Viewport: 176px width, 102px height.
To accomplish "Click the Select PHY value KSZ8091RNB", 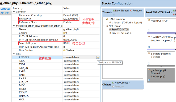I will point(71,19).
